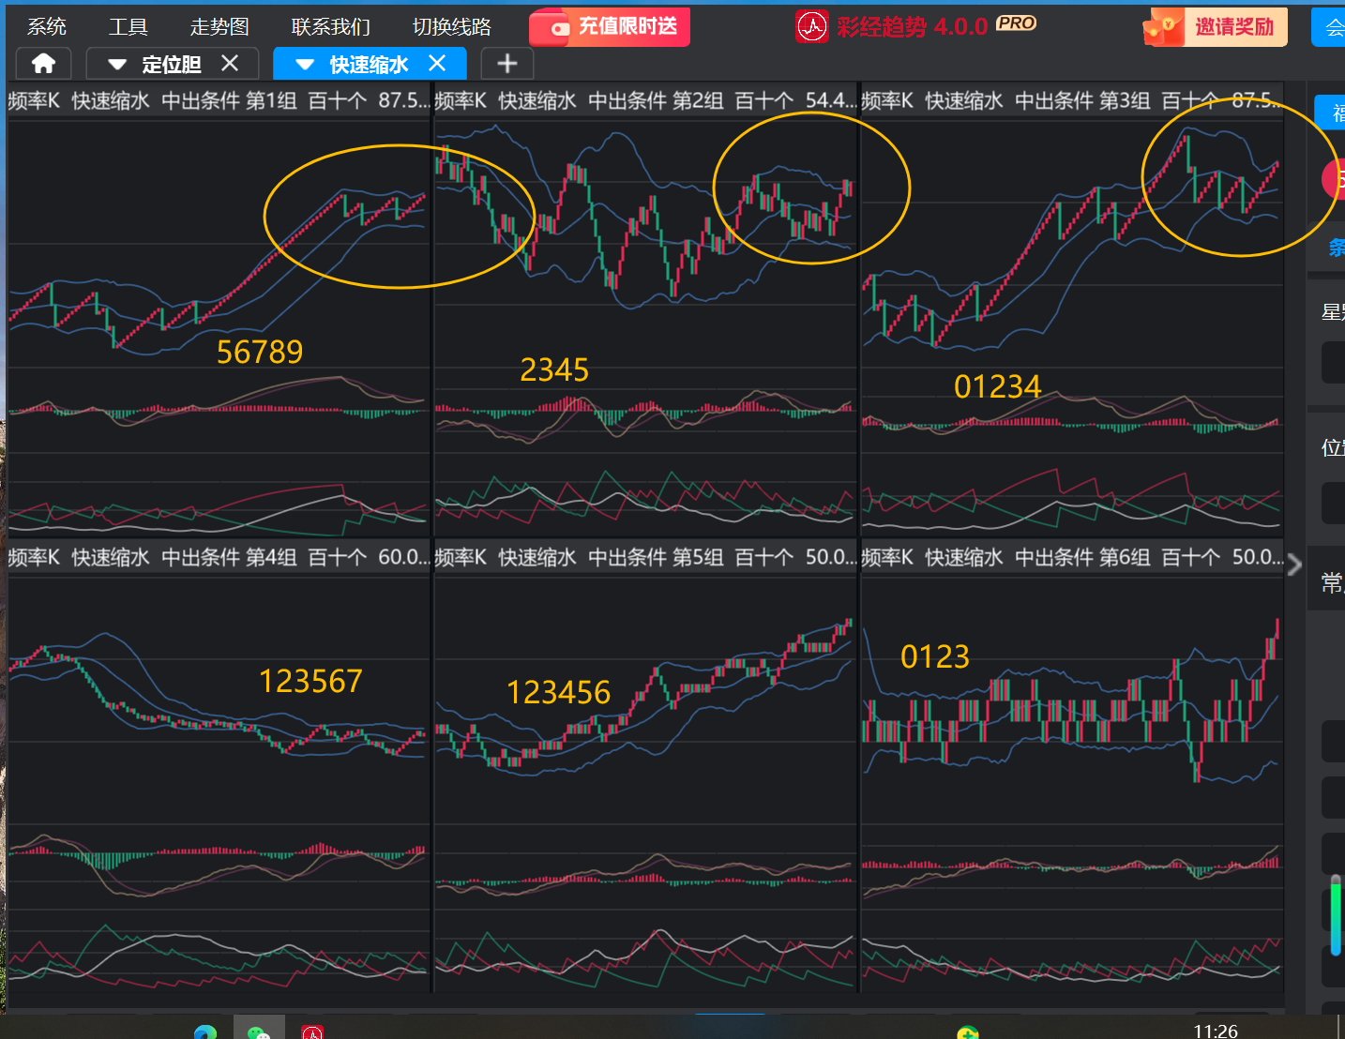Image resolution: width=1345 pixels, height=1039 pixels.
Task: Add a new tab with plus button
Action: [506, 64]
